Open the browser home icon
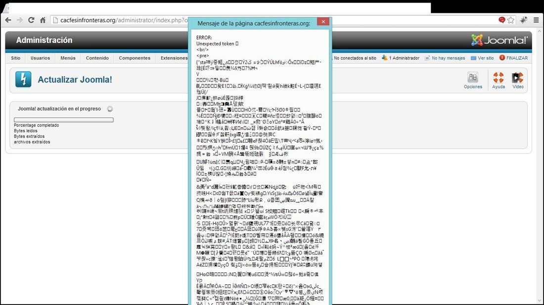 [43, 20]
